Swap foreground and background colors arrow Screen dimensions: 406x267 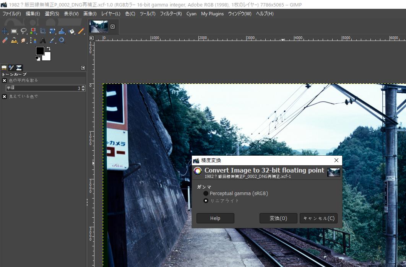click(x=49, y=49)
